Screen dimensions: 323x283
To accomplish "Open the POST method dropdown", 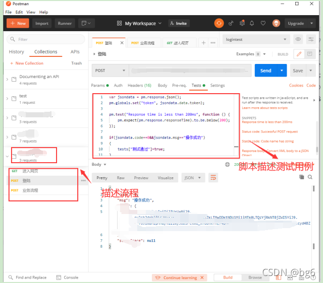I will coord(110,70).
